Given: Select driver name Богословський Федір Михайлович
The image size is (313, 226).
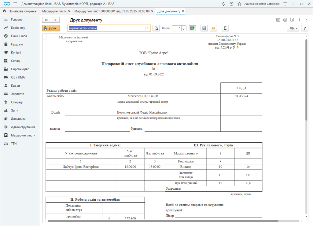Looking at the screenshot, I should click(142, 112).
